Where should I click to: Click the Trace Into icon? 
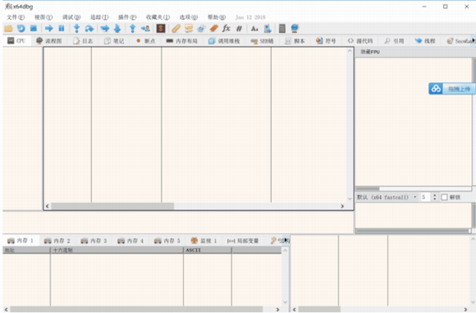tap(105, 29)
